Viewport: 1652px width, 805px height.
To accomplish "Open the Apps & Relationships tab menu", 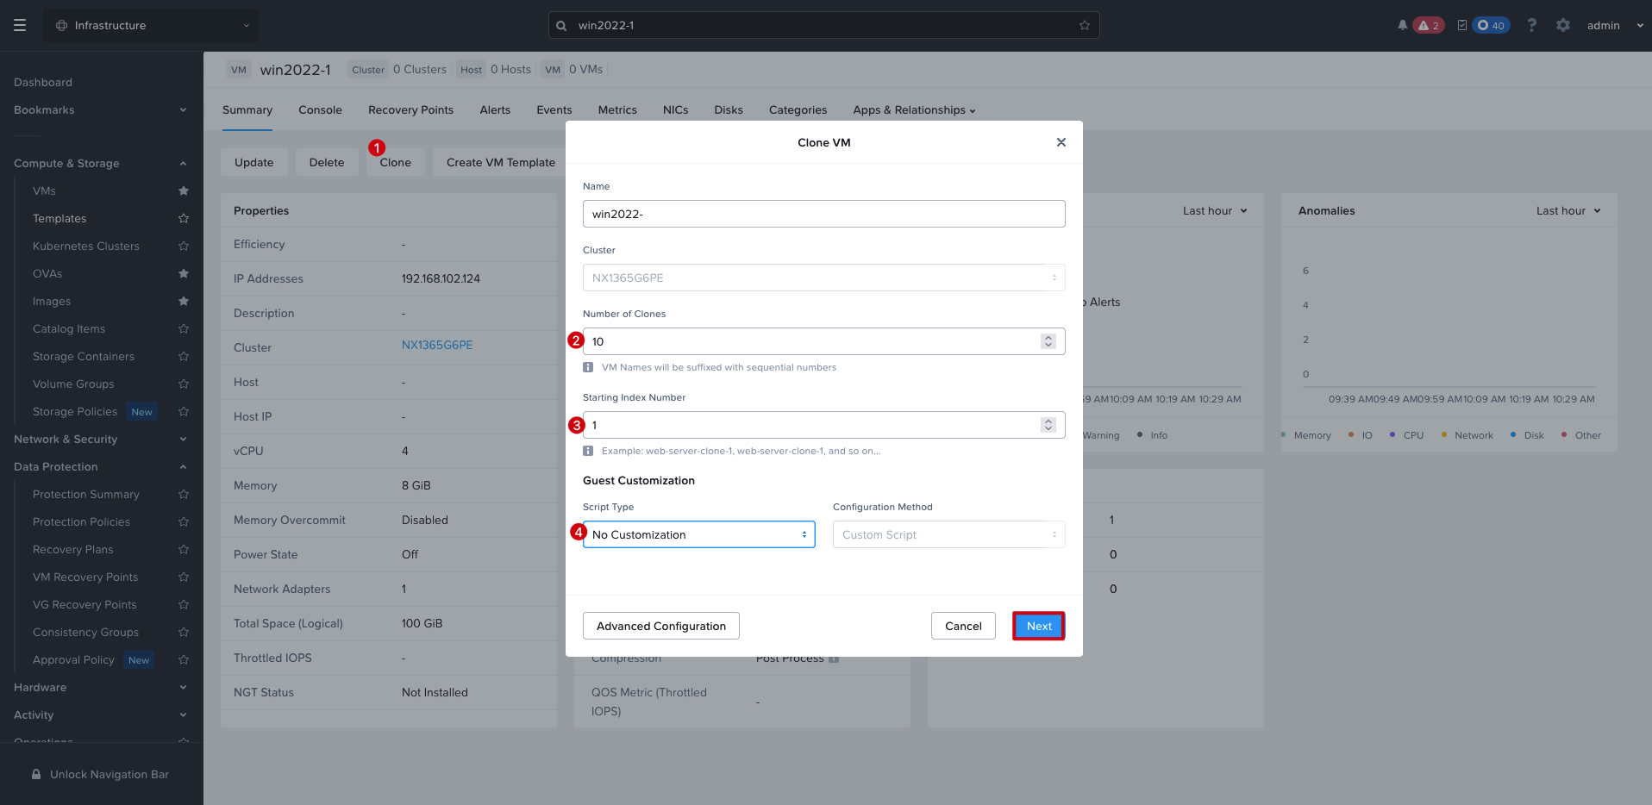I will [x=914, y=109].
